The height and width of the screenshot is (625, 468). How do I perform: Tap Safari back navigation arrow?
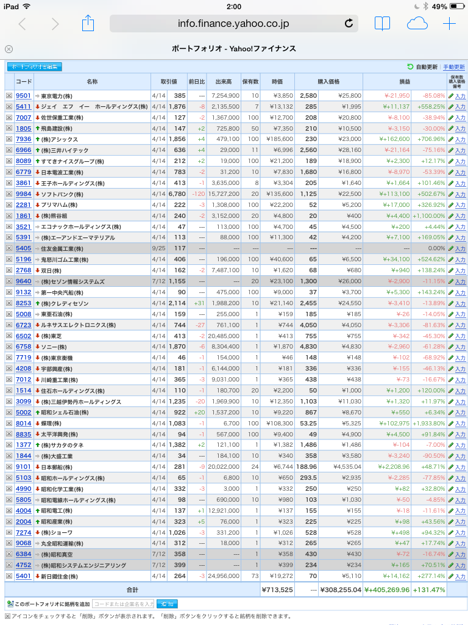pos(23,24)
